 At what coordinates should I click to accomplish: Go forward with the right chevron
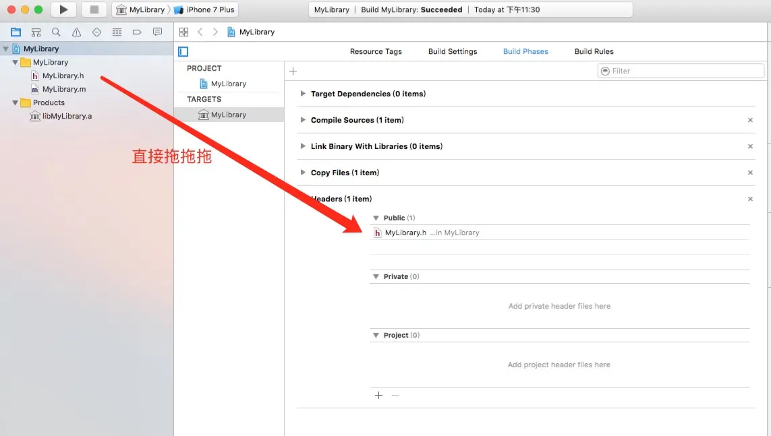pyautogui.click(x=215, y=32)
